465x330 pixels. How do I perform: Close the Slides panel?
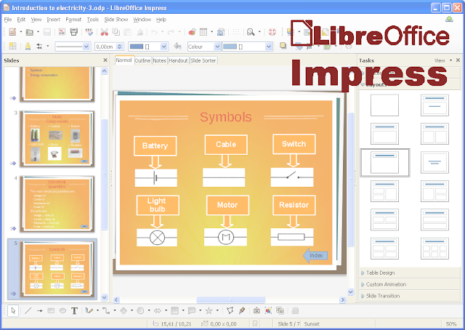(105, 60)
